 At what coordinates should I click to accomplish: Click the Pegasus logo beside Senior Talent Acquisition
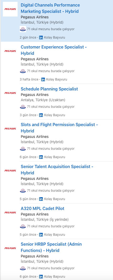10,171
